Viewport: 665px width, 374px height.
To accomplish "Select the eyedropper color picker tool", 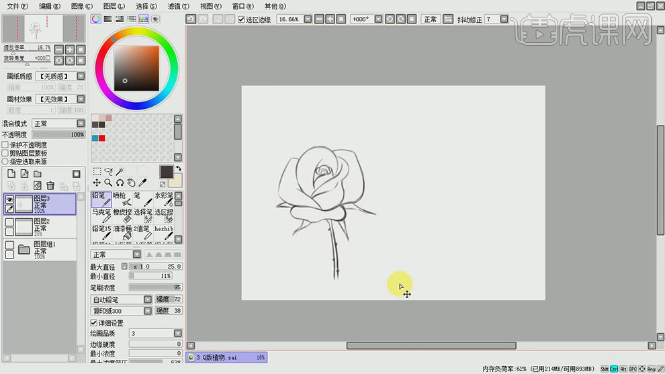I will point(144,183).
